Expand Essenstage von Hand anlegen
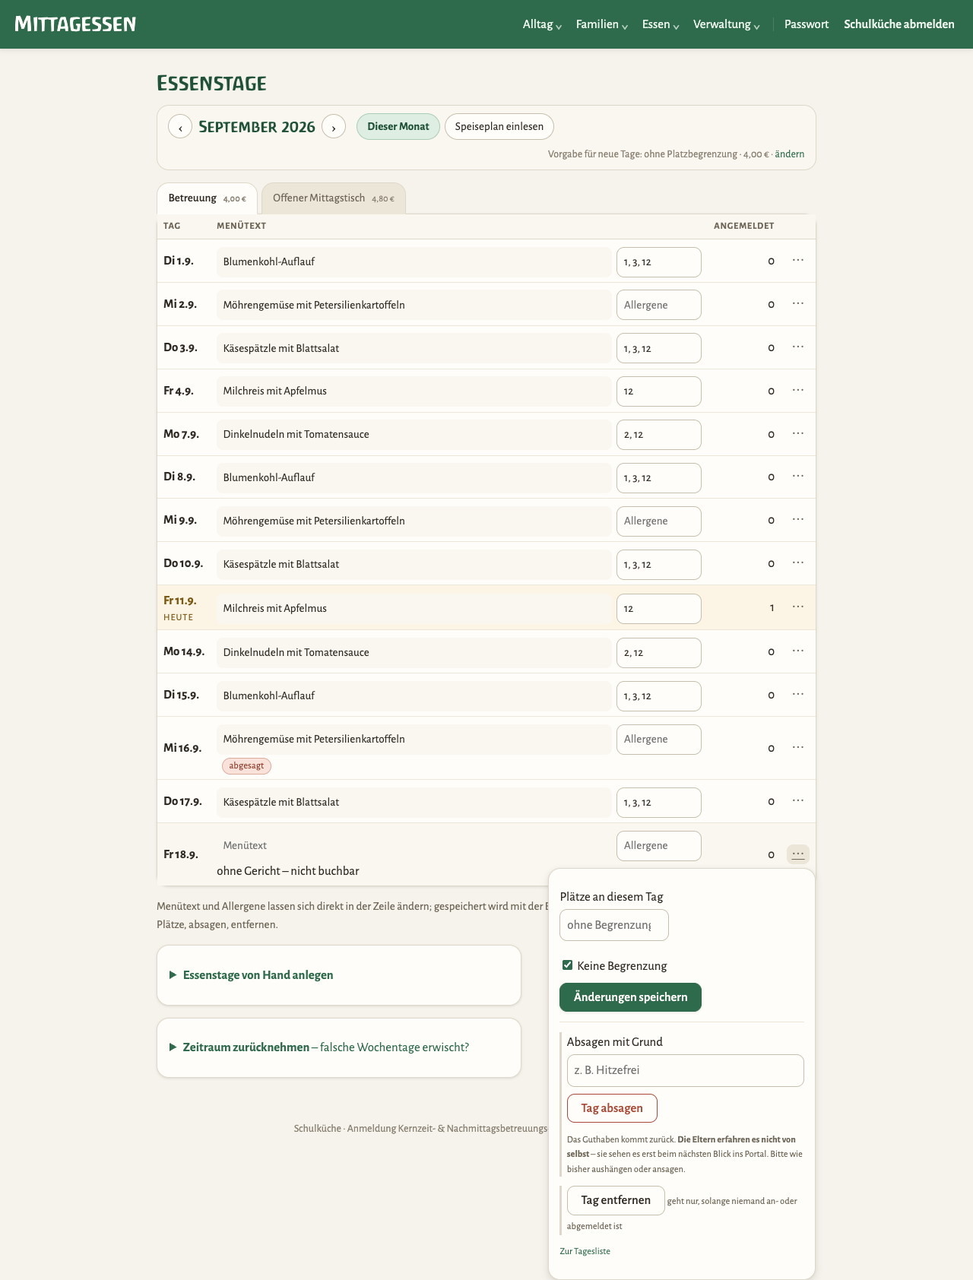This screenshot has height=1280, width=973. (x=339, y=975)
